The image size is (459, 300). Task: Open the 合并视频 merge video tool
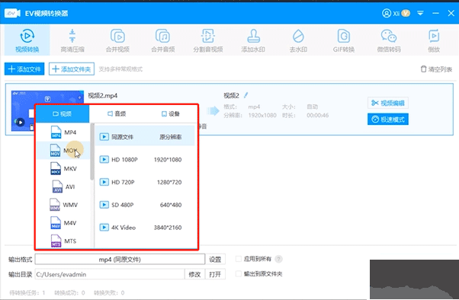tap(117, 40)
